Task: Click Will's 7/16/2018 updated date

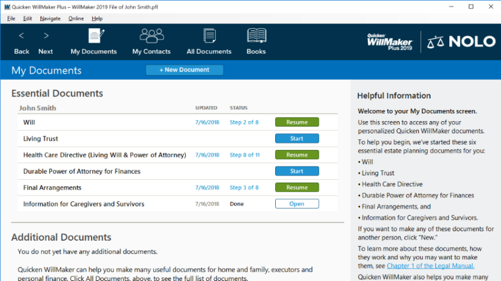Action: pos(207,122)
